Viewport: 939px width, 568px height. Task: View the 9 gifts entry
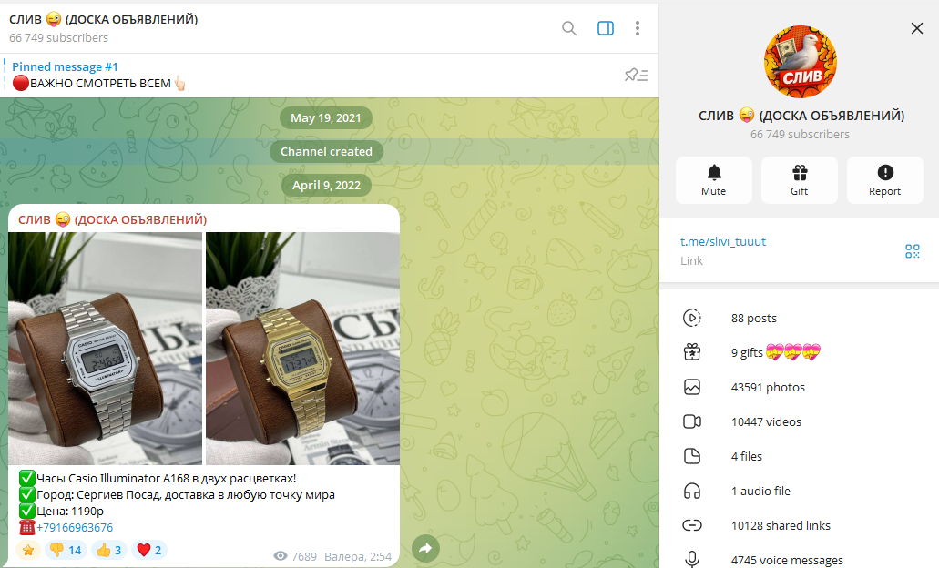[799, 352]
